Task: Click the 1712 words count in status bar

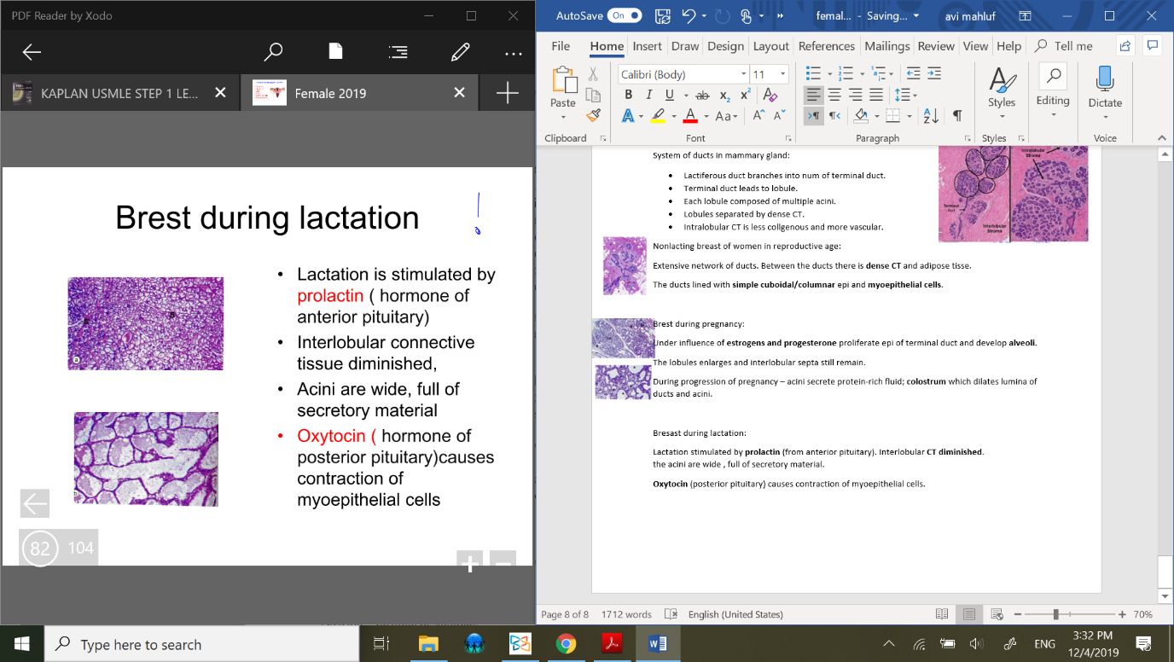Action: tap(626, 614)
